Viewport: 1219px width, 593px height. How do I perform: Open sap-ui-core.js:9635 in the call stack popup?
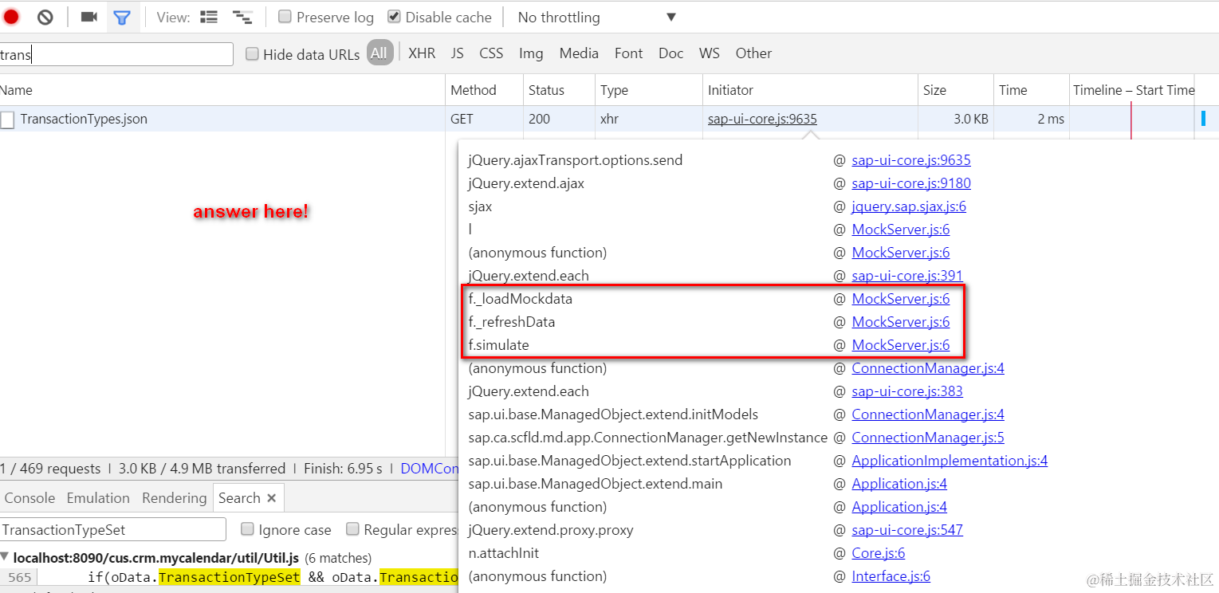(x=911, y=160)
